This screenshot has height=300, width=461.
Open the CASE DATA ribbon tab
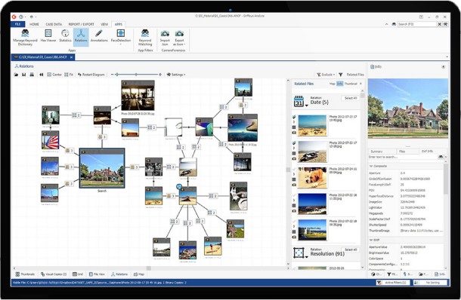click(x=54, y=24)
